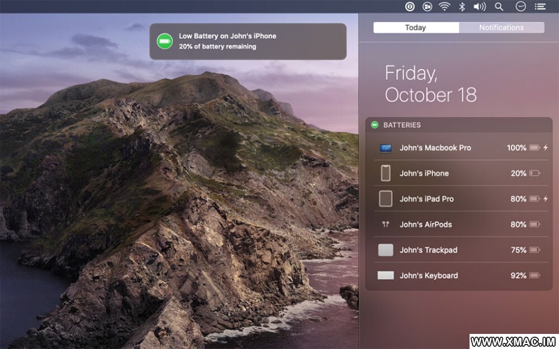Image resolution: width=559 pixels, height=349 pixels.
Task: Click the iPad Pro charging bolt icon
Action: (x=546, y=199)
